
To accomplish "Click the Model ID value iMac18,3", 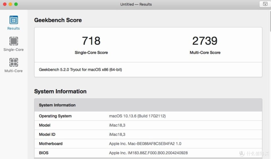I will click(117, 134).
